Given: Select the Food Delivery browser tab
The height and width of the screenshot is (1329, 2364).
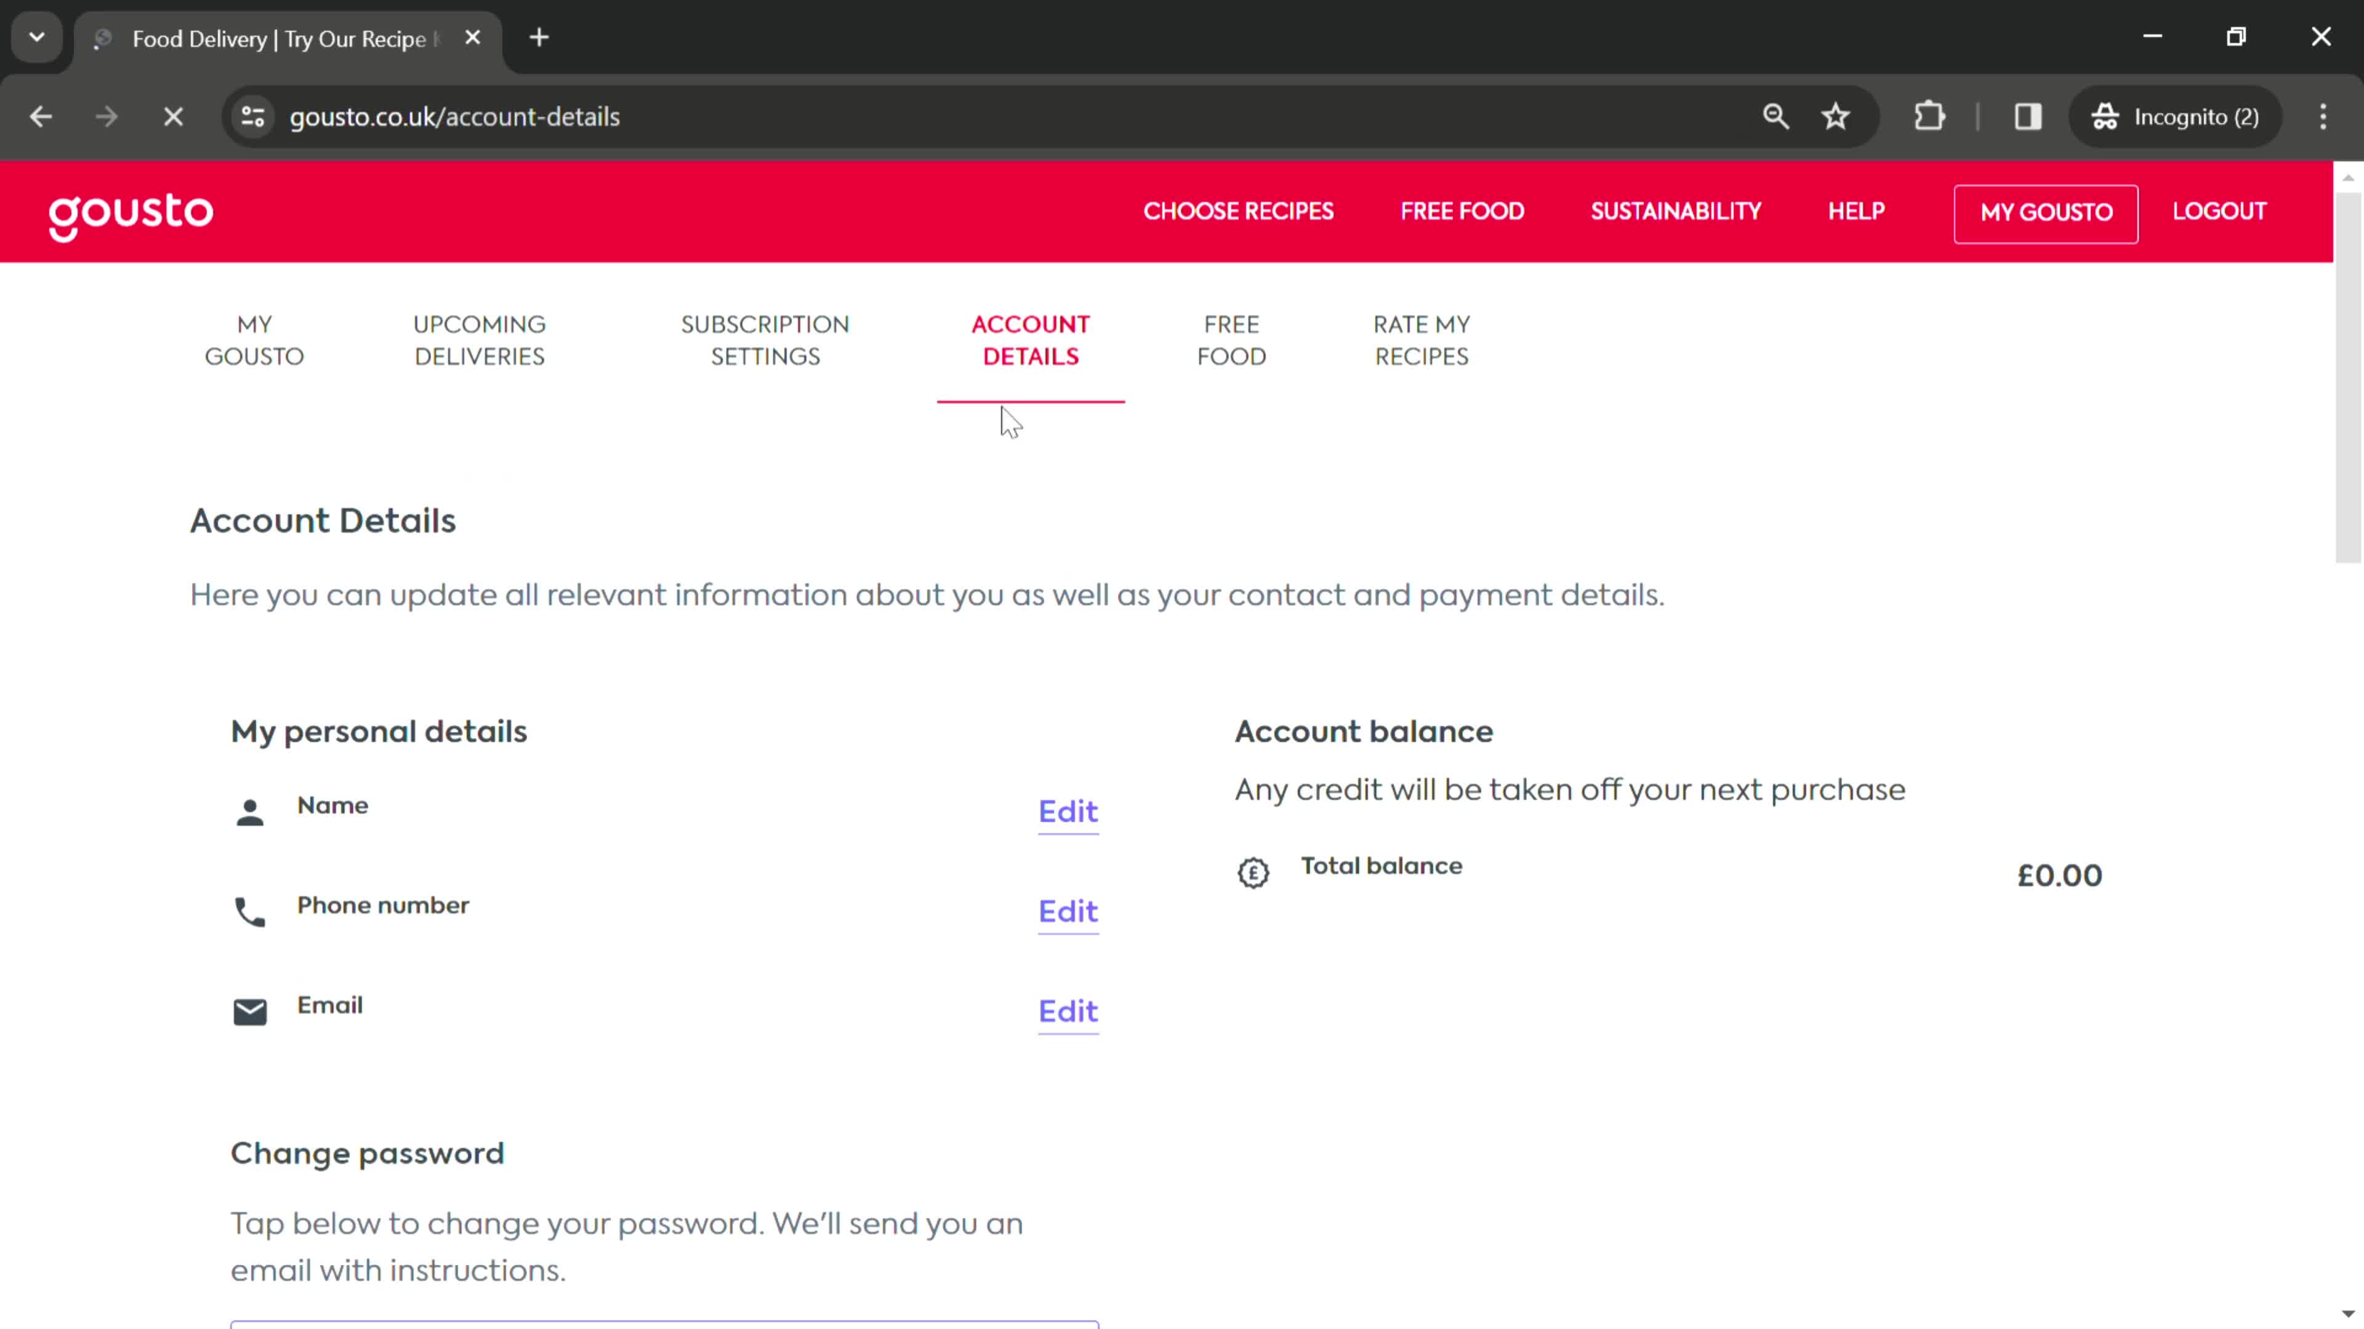Looking at the screenshot, I should (x=288, y=39).
